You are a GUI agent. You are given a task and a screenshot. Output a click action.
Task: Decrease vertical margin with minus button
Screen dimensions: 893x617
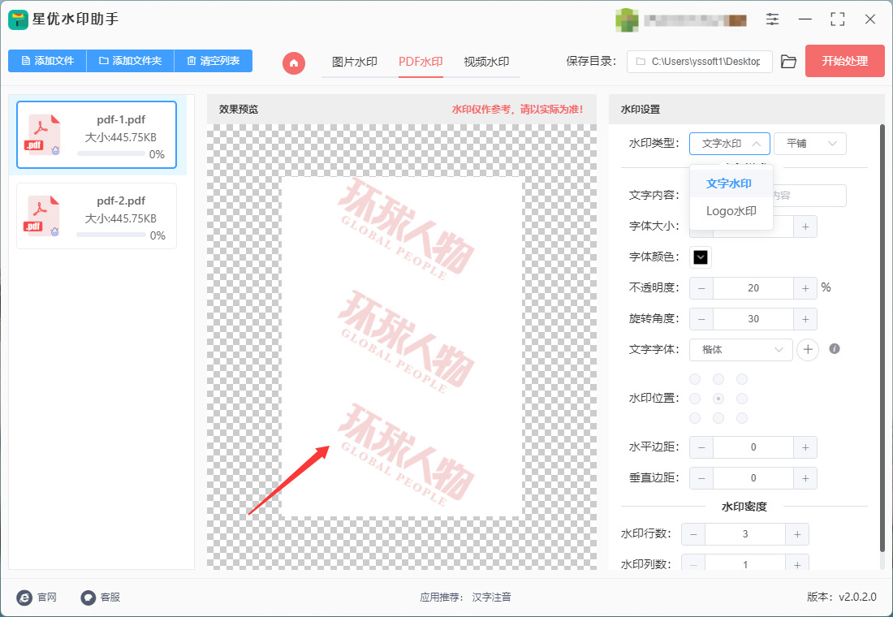pos(701,478)
